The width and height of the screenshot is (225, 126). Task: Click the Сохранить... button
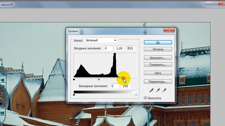coord(158,64)
